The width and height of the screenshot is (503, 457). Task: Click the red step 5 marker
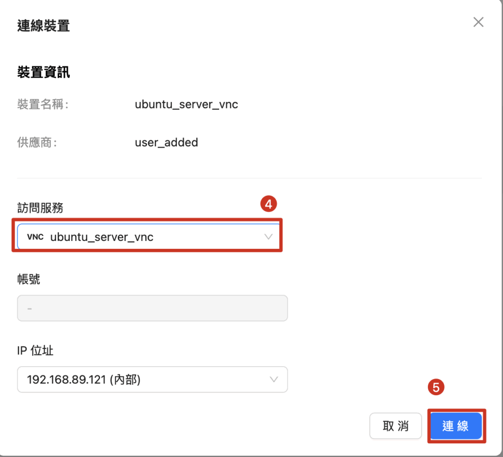click(436, 388)
